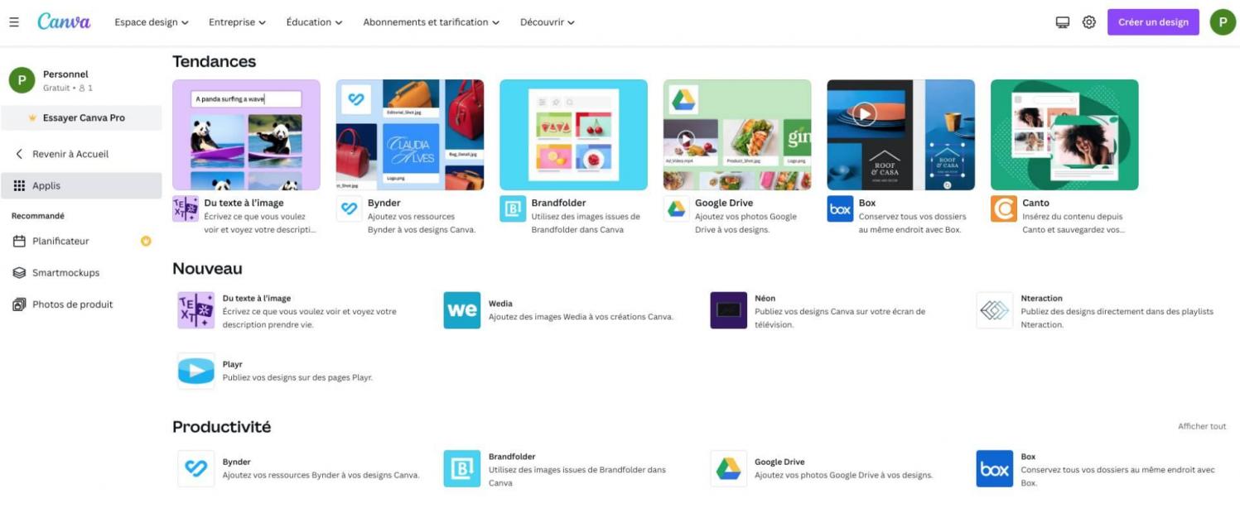Expand the Entreprise menu
The width and height of the screenshot is (1240, 508).
(x=237, y=22)
